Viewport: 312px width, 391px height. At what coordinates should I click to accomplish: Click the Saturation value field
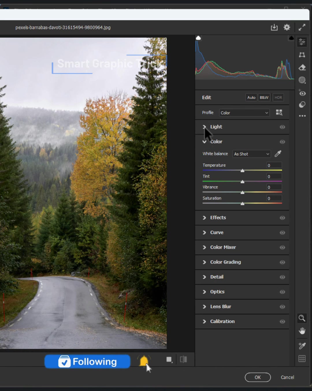pyautogui.click(x=274, y=198)
